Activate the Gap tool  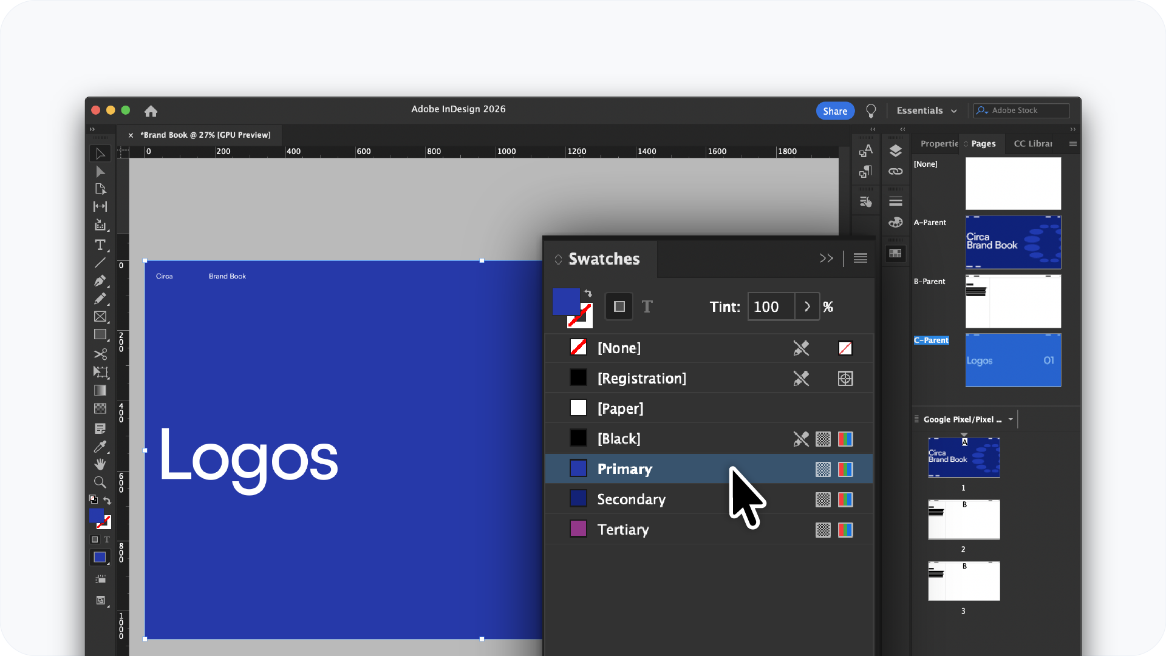[x=100, y=207]
